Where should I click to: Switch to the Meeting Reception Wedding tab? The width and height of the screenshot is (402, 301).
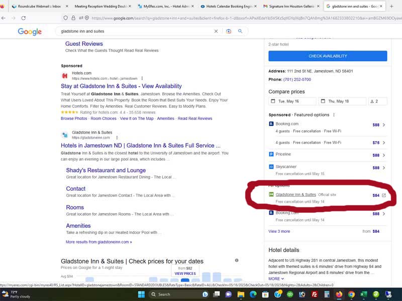101,6
